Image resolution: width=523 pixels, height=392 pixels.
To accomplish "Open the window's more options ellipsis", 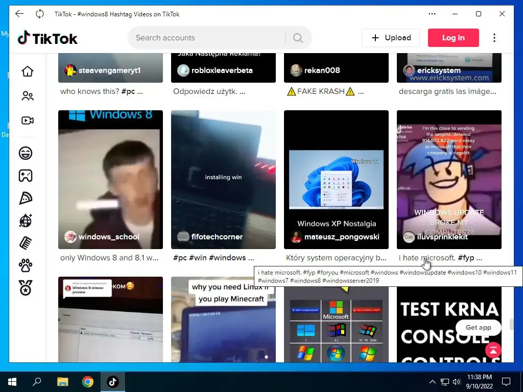I will coord(432,14).
